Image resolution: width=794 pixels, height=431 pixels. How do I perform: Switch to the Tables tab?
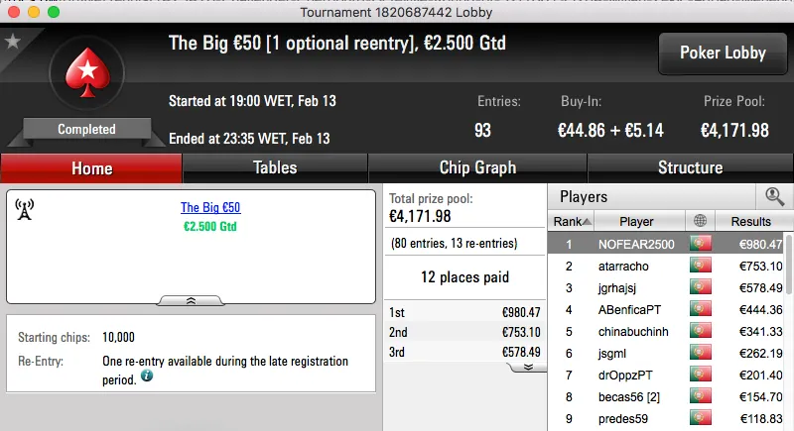275,167
